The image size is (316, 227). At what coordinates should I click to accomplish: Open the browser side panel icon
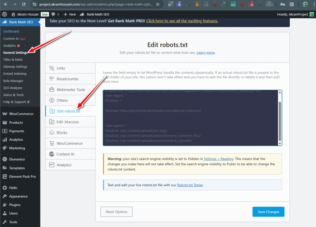pyautogui.click(x=292, y=4)
